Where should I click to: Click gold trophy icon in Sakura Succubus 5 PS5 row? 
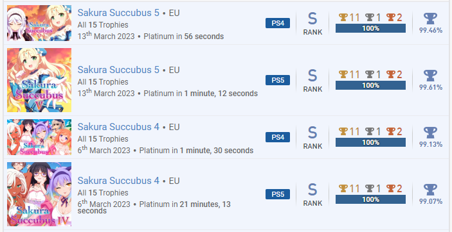pos(343,75)
